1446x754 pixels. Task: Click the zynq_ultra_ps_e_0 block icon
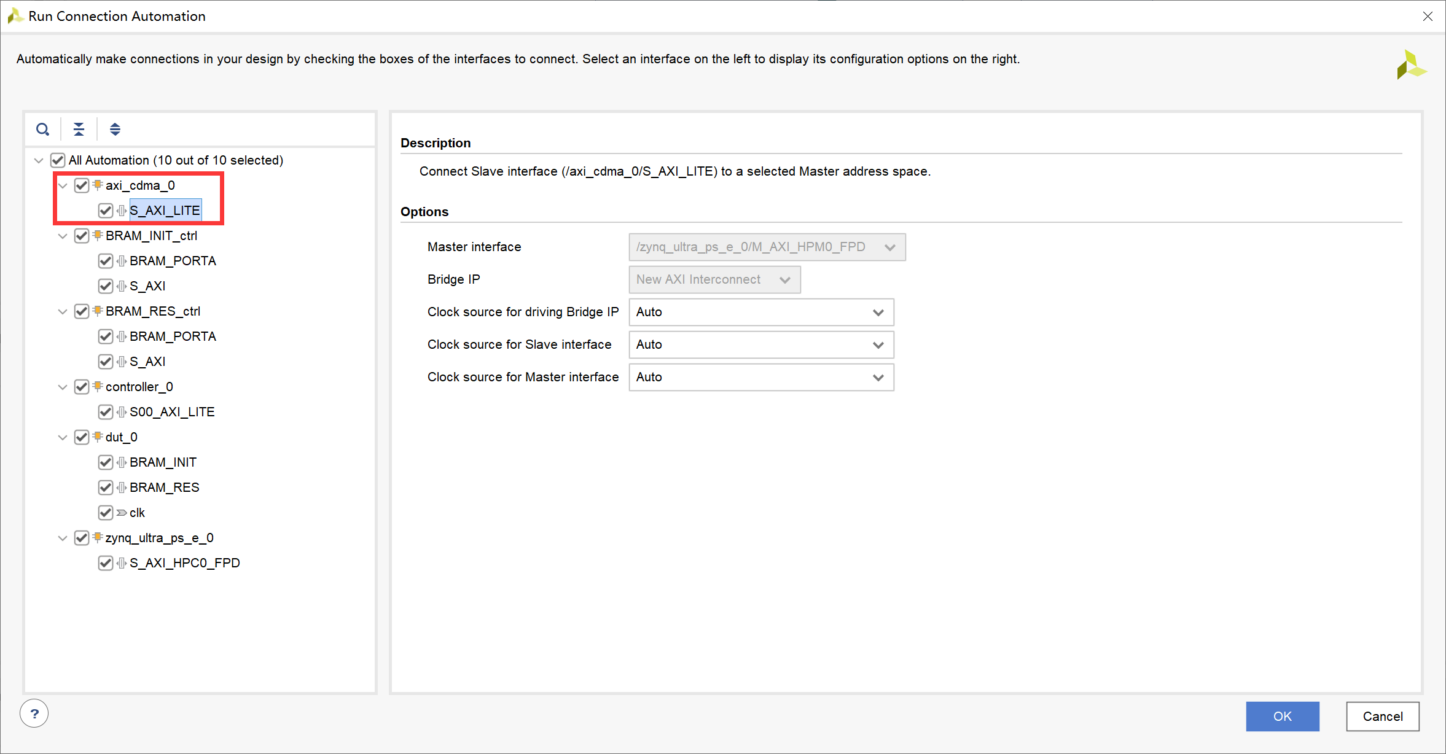pyautogui.click(x=98, y=537)
